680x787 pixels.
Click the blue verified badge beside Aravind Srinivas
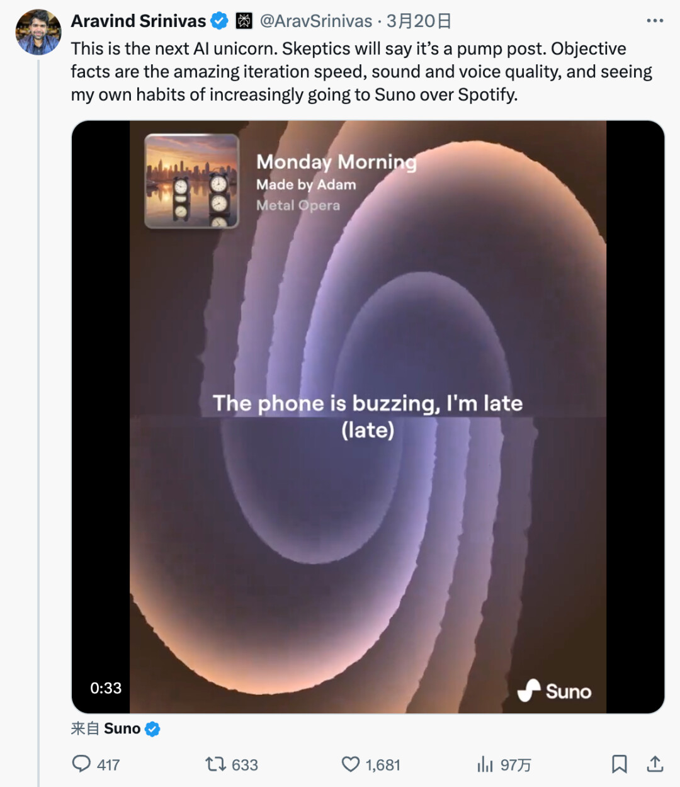pyautogui.click(x=219, y=21)
